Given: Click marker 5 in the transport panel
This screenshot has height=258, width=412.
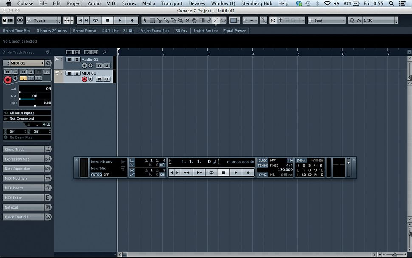Looking at the screenshot, I should pos(321,165).
